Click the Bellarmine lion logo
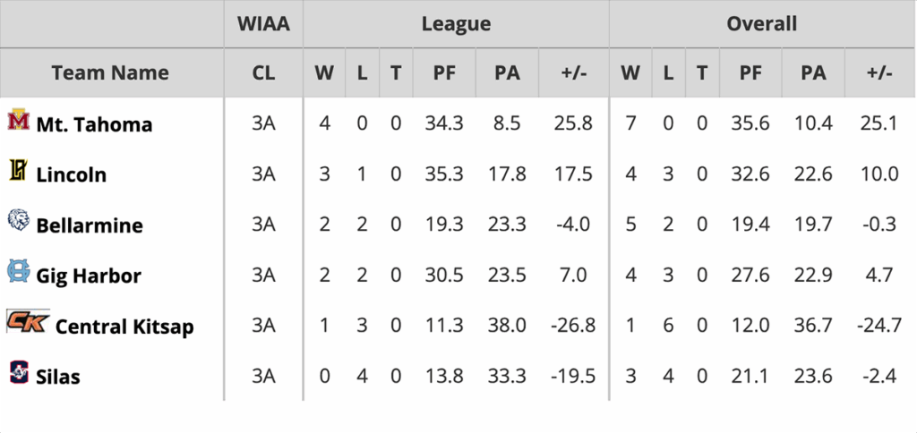Image resolution: width=917 pixels, height=433 pixels. (x=18, y=221)
